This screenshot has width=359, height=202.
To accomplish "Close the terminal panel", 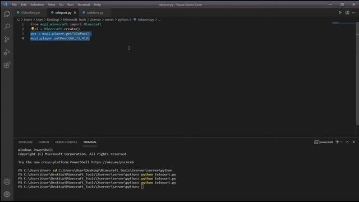I will [x=354, y=142].
